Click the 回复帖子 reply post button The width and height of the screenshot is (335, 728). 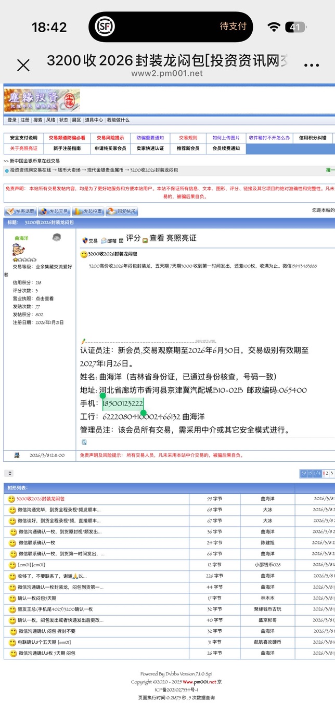click(x=122, y=211)
